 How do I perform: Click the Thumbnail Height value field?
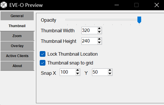(89, 41)
